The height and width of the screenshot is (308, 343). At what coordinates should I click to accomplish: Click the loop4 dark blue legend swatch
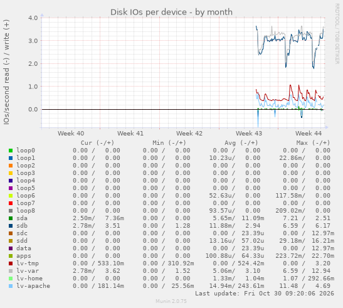point(11,181)
